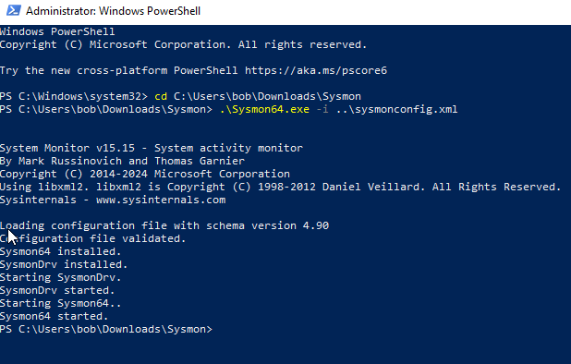Click the yellow .\Sysmon64.exe command text

264,109
